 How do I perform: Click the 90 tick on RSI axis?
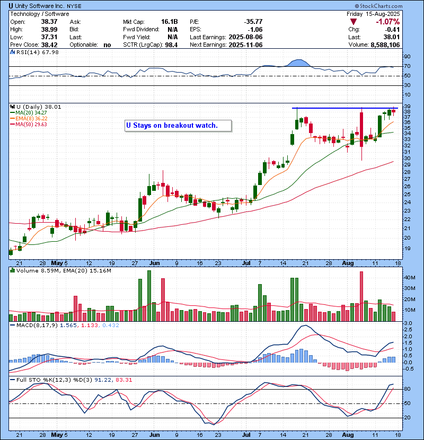tap(407, 57)
